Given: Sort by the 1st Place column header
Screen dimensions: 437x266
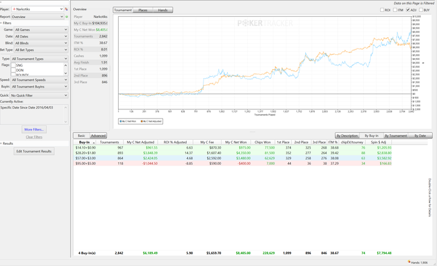Looking at the screenshot, I should 283,142.
